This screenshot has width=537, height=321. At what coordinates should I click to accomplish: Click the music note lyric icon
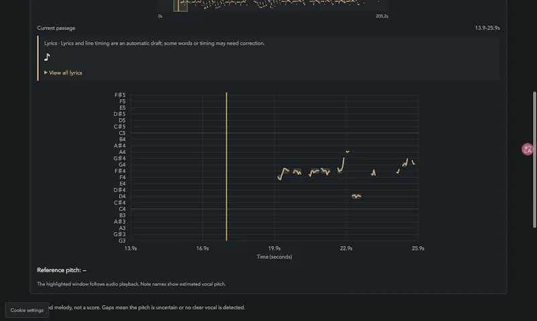[47, 57]
